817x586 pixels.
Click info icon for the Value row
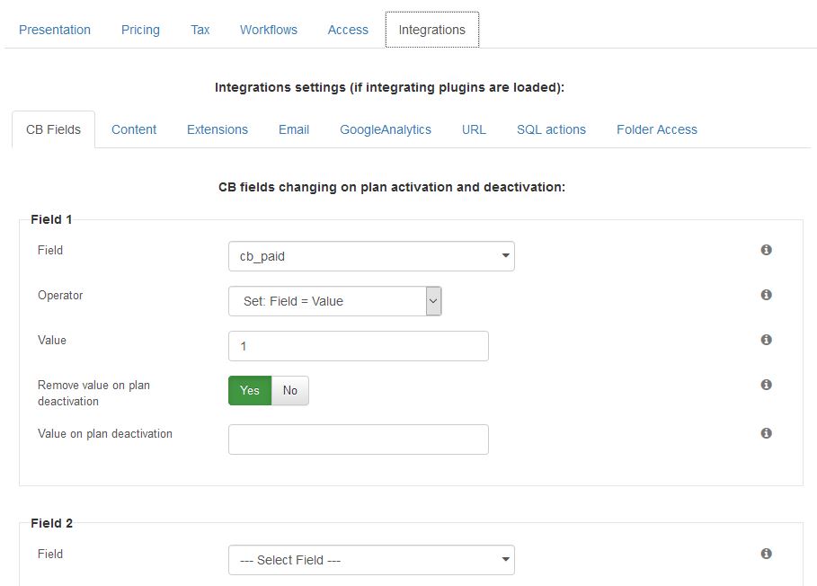click(x=766, y=339)
